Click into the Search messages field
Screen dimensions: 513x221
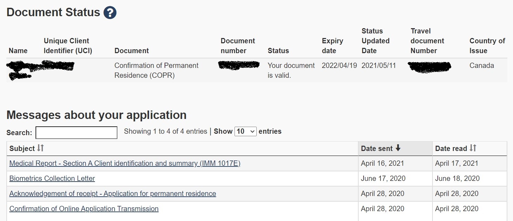click(x=76, y=133)
